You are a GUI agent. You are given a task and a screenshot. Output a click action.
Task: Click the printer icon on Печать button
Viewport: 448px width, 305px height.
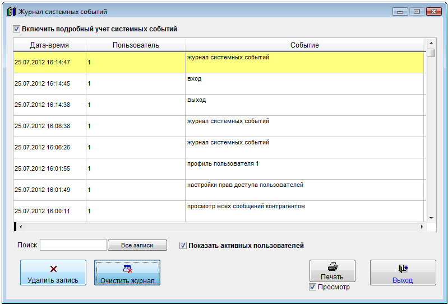point(332,267)
